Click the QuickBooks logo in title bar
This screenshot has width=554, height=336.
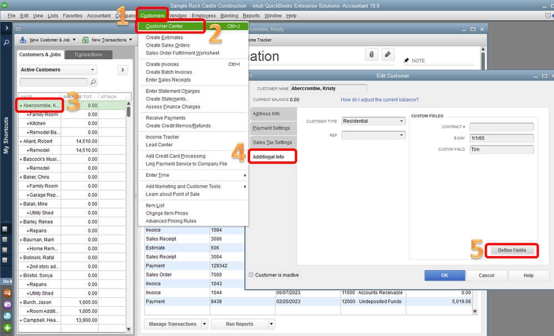4,5
